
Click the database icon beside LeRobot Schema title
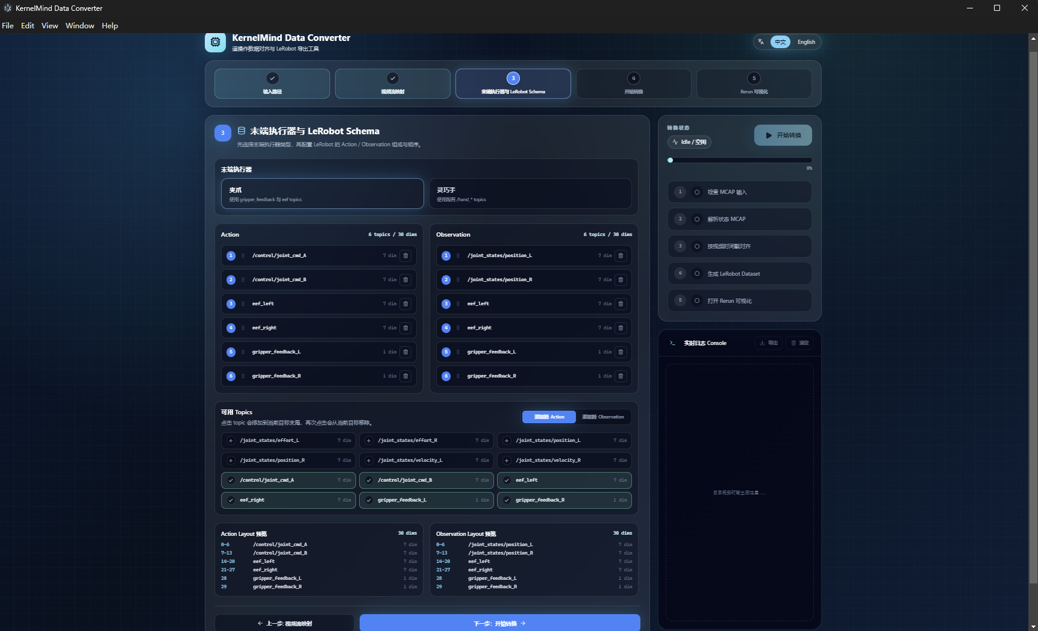(241, 131)
